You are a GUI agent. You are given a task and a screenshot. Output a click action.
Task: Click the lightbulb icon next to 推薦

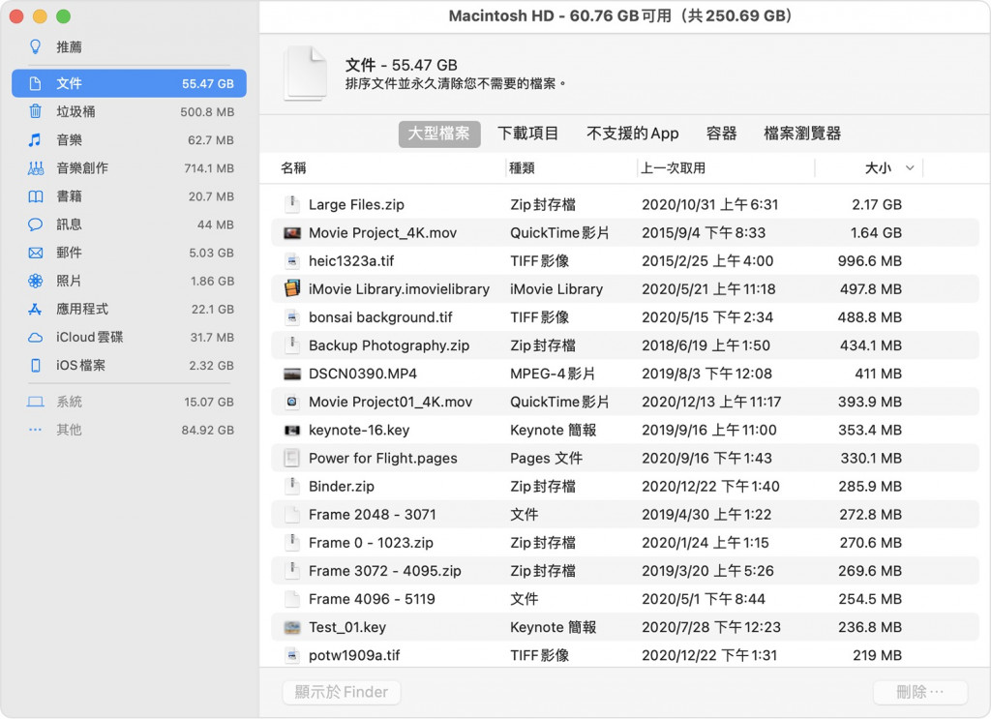pos(36,46)
